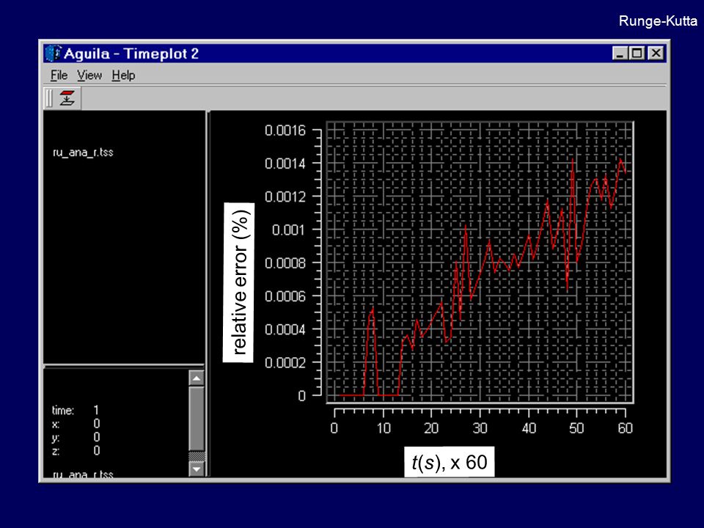Click the 'time:' label in the values pane
Screen dimensions: 704x528
pos(63,411)
